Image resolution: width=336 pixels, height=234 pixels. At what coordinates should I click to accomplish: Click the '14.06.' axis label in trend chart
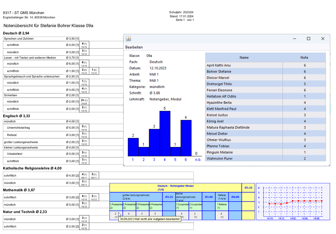(x=316, y=218)
